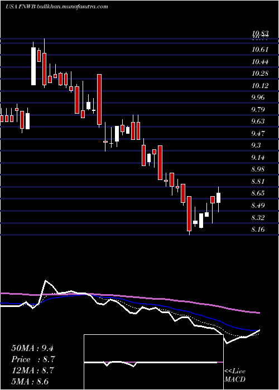The width and height of the screenshot is (279, 390).
Task: Click the 8.81 price axis label
Action: point(258,182)
